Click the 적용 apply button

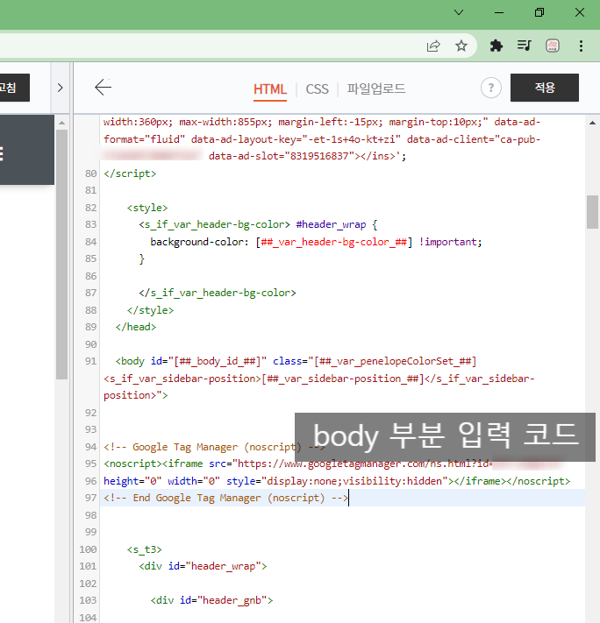pyautogui.click(x=544, y=88)
